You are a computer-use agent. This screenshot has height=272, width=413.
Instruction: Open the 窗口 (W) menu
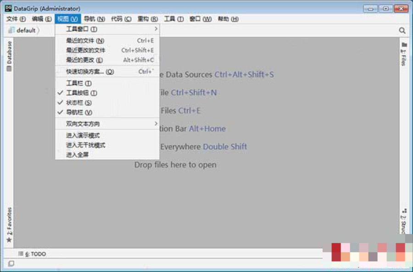click(201, 19)
